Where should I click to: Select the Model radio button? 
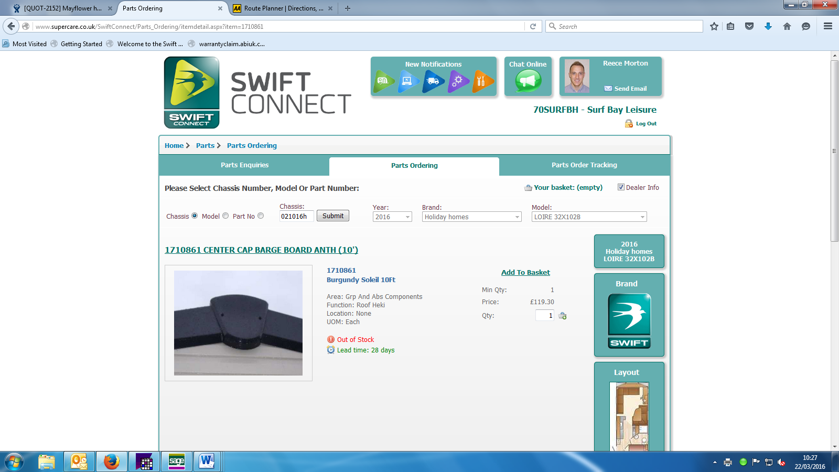coord(225,216)
